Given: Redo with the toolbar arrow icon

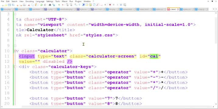Looking at the screenshot, I should tap(45, 5).
